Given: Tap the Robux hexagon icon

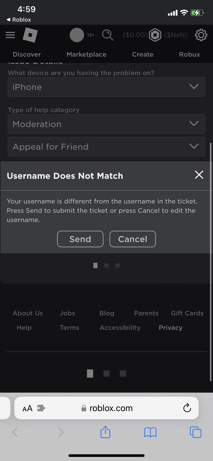Looking at the screenshot, I should point(155,35).
